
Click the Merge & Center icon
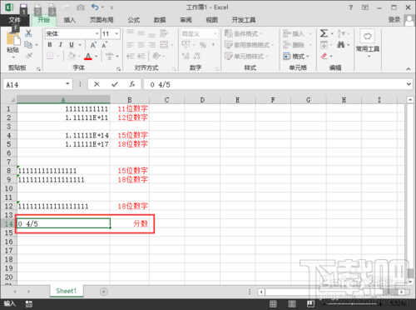click(164, 45)
